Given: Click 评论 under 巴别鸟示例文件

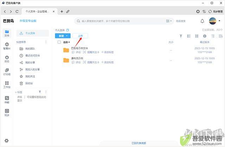Looking at the screenshot, I should (x=76, y=52).
